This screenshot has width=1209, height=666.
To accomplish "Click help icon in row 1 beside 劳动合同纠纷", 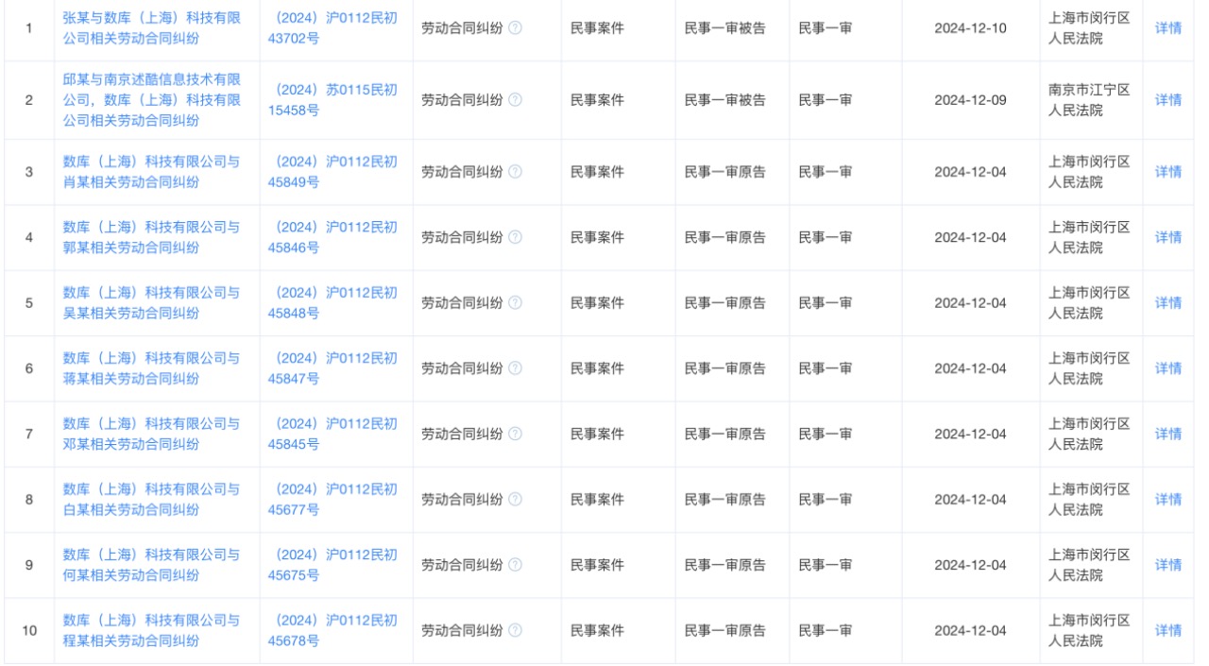I will [515, 28].
